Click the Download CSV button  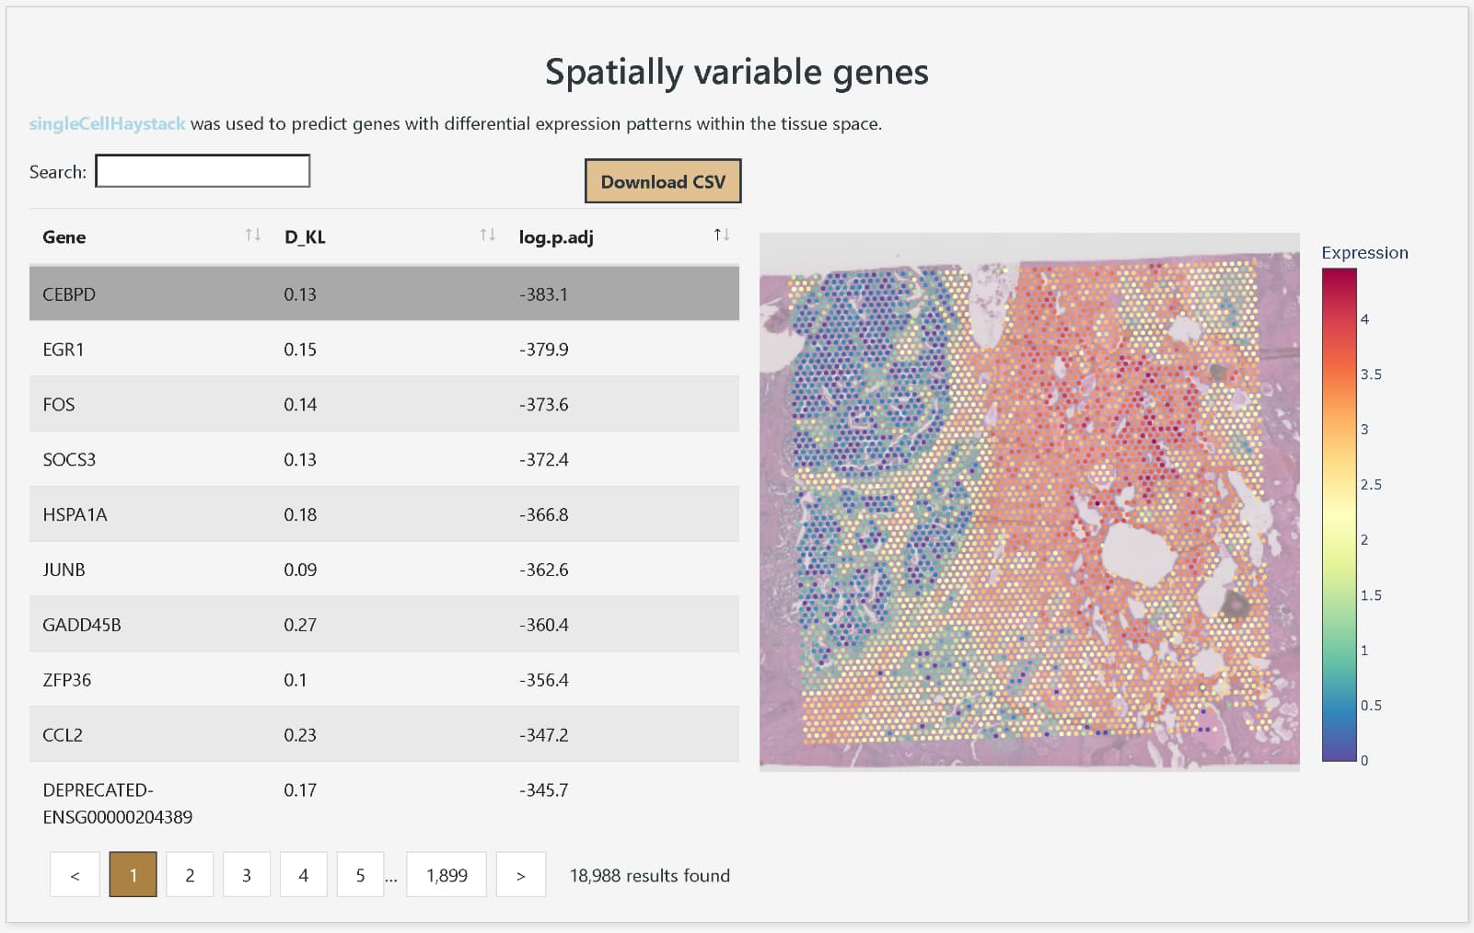[x=663, y=181]
